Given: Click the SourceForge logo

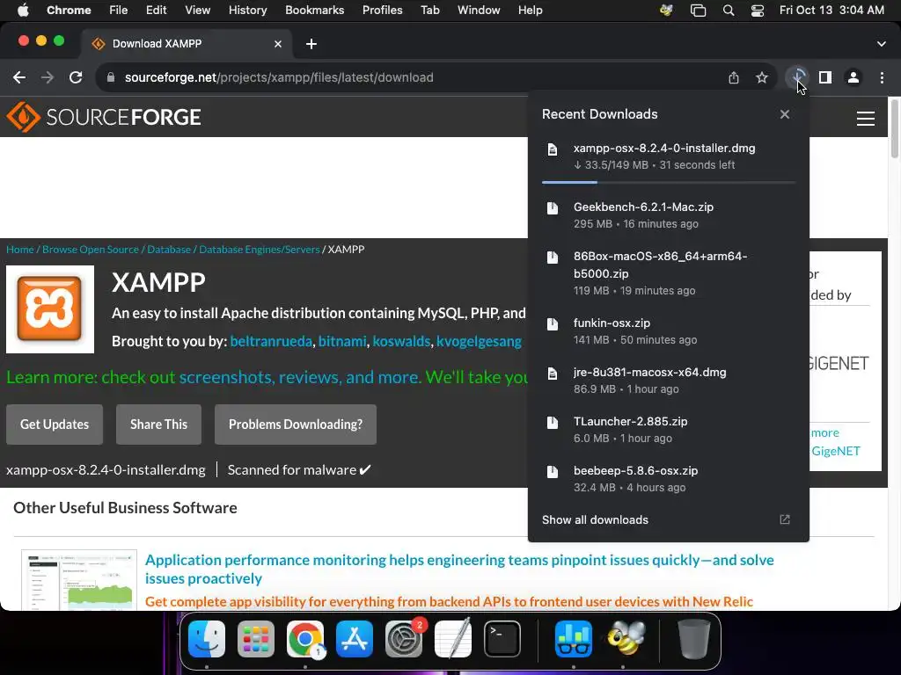Looking at the screenshot, I should [x=104, y=117].
